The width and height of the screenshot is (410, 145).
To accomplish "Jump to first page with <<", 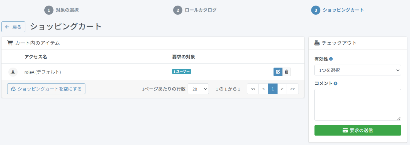I will pos(253,89).
